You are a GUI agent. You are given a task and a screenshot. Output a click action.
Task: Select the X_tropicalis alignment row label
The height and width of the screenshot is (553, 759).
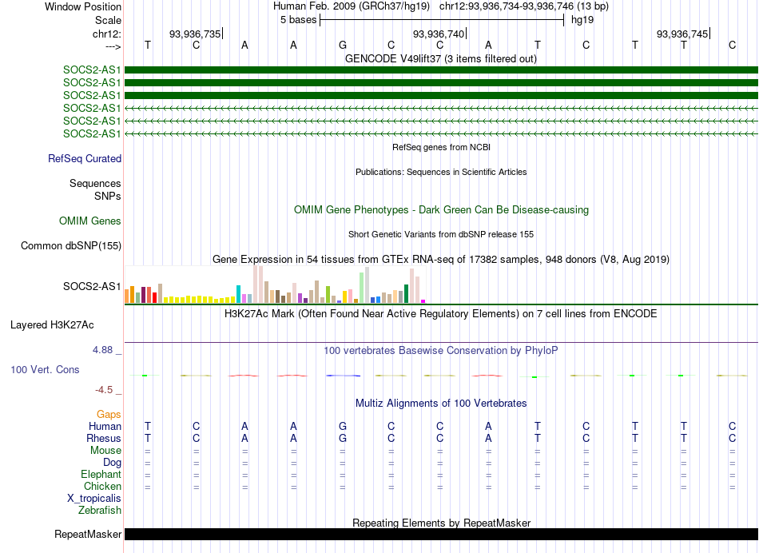(x=94, y=499)
